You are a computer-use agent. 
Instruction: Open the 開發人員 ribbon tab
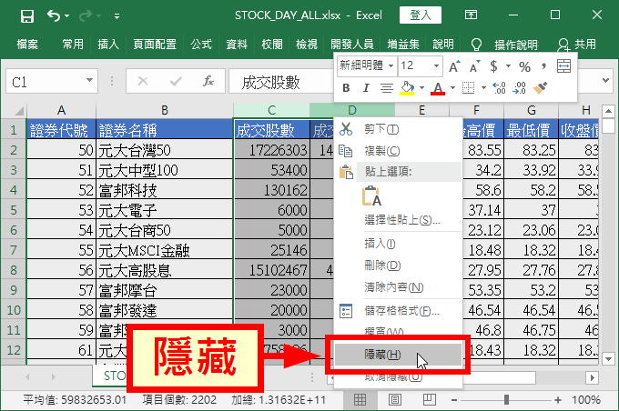pyautogui.click(x=352, y=45)
